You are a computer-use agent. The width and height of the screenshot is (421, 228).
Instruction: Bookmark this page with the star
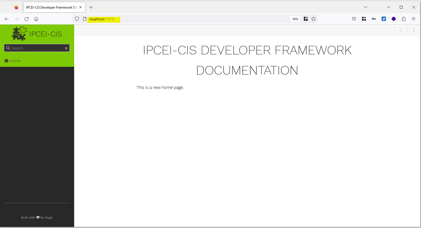(313, 19)
